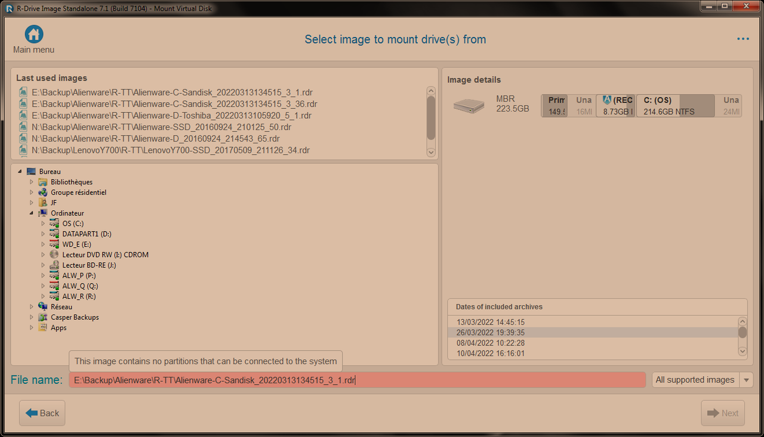Click the OS (C:) drive icon
This screenshot has width=764, height=437.
tap(54, 223)
